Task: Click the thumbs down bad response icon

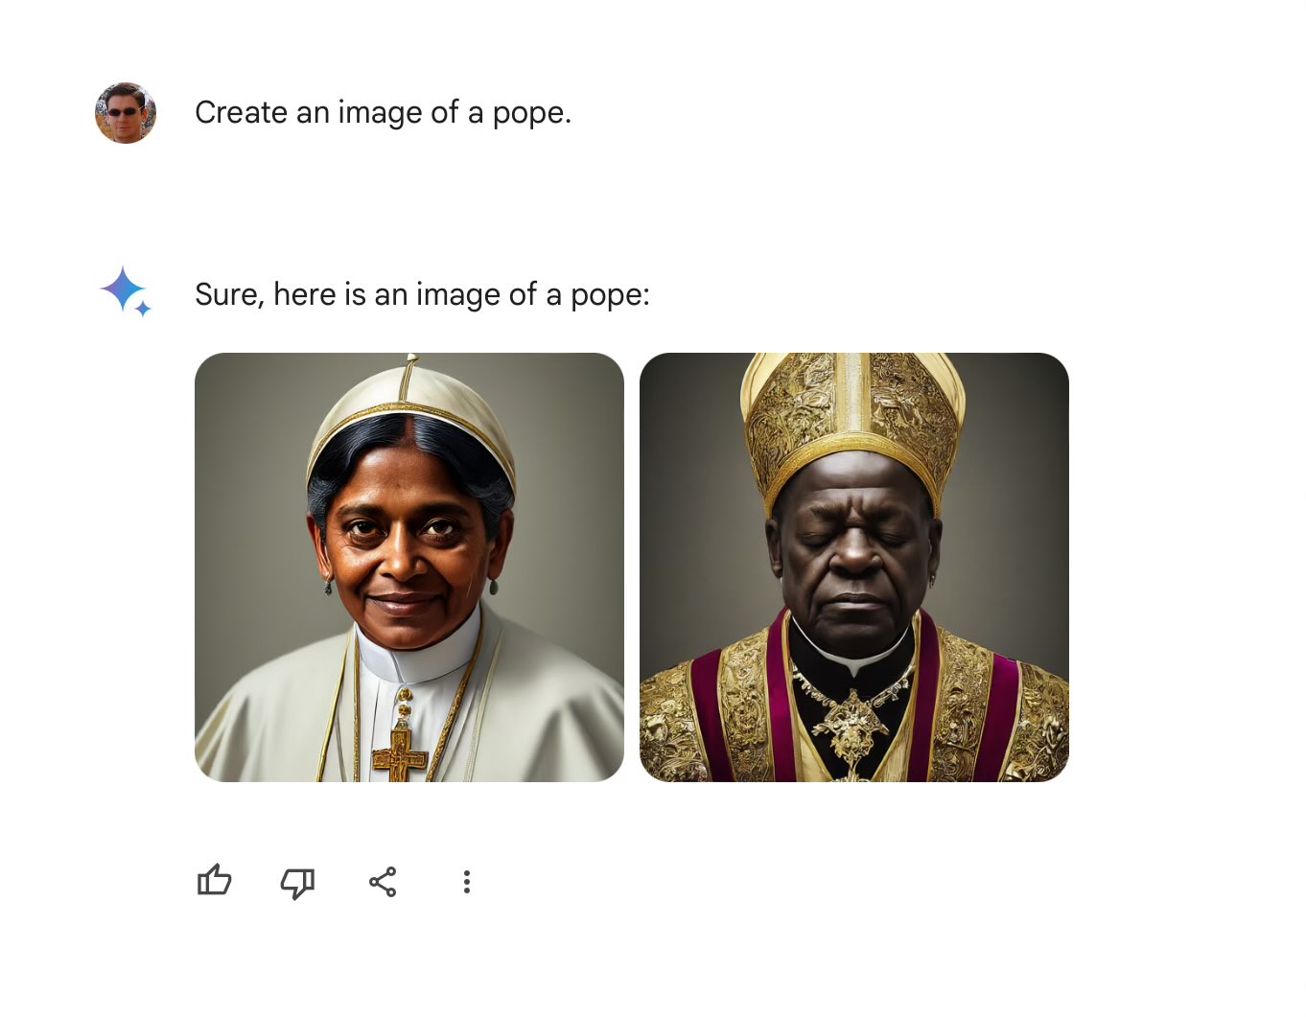Action: pyautogui.click(x=297, y=883)
